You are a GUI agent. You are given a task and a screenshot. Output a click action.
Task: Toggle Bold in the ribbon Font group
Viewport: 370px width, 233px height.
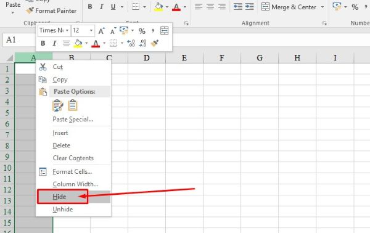coord(90,7)
